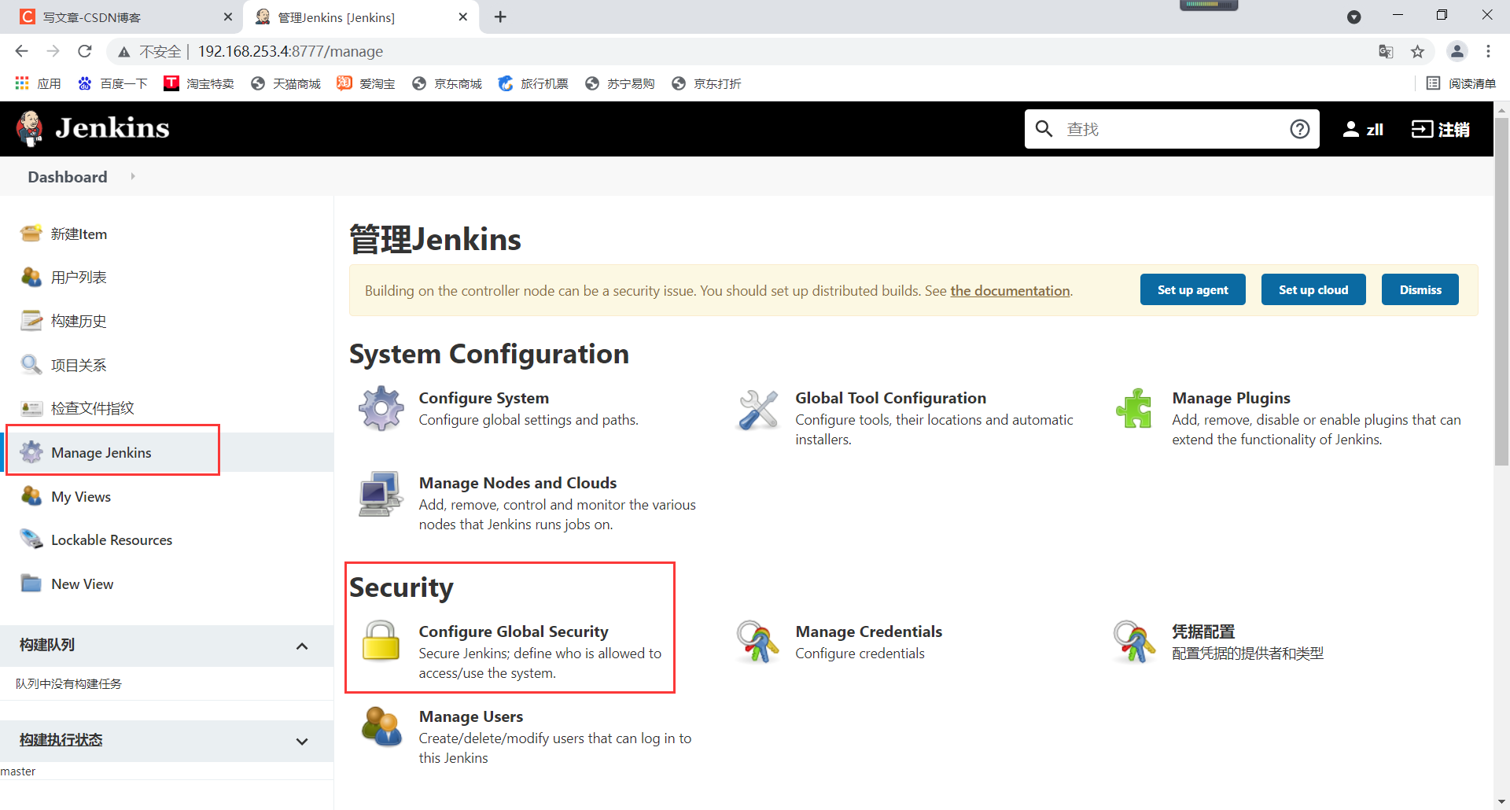This screenshot has width=1510, height=810.
Task: Open the Dashboard breadcrumb dropdown arrow
Action: click(133, 176)
